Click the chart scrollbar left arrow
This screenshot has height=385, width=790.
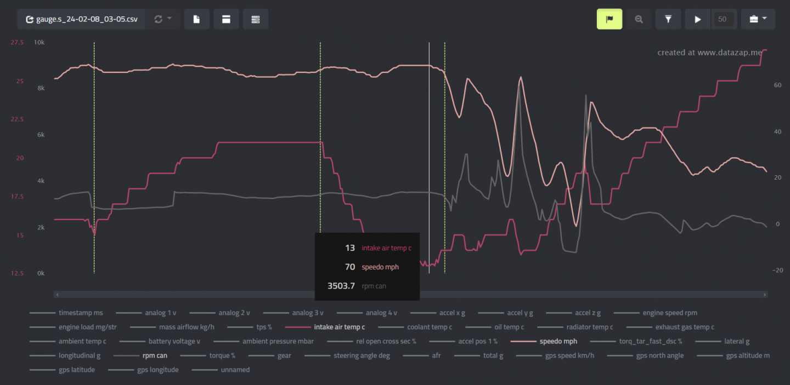57,295
